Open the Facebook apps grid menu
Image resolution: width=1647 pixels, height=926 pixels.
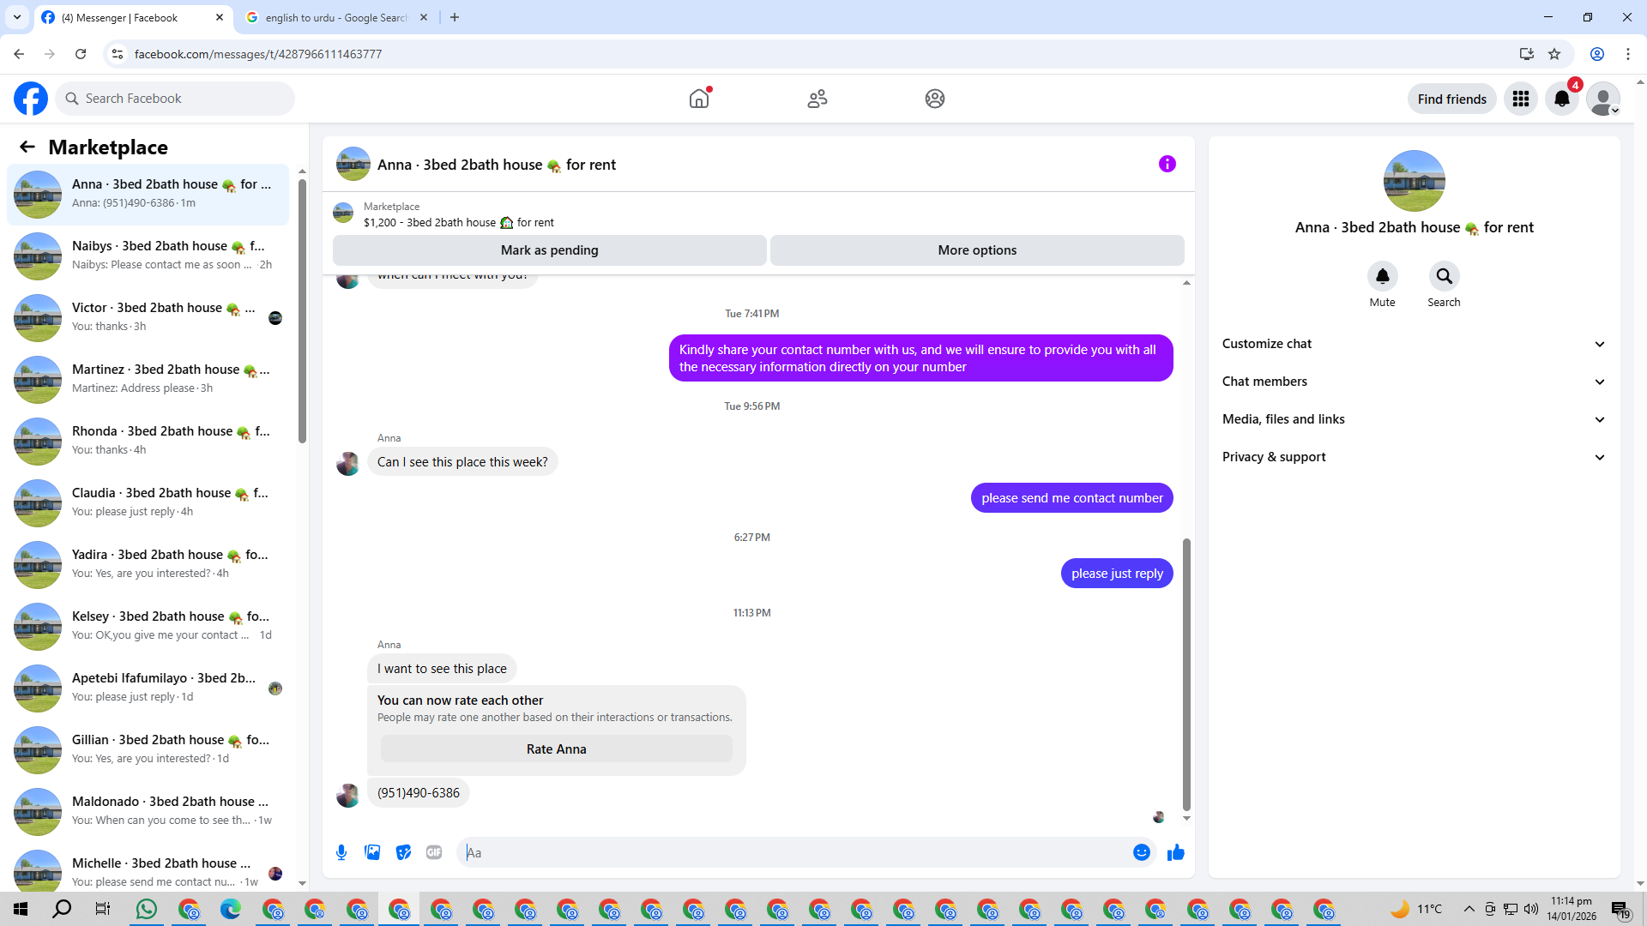(1521, 99)
